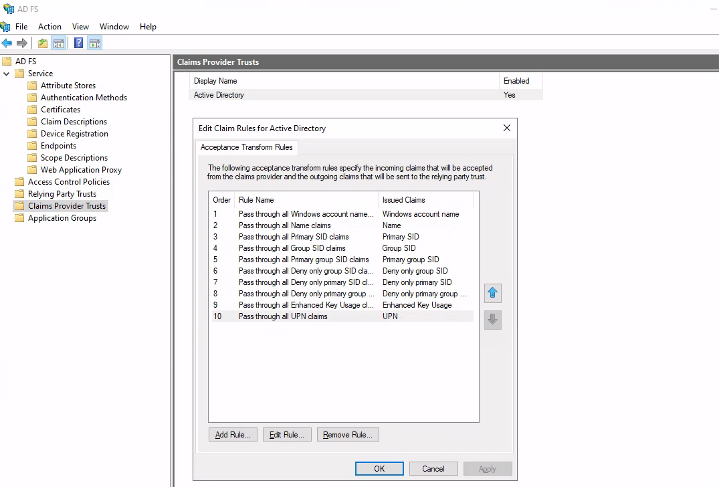Select the Active Directory trust row
Image resolution: width=719 pixels, height=487 pixels.
coord(366,95)
